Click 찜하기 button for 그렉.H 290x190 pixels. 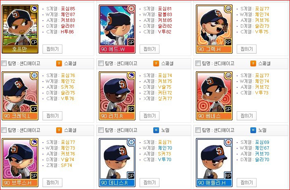247,49
